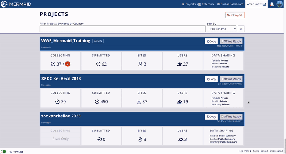Click the MERMAID logo in header
The width and height of the screenshot is (286, 154).
(x=16, y=4)
